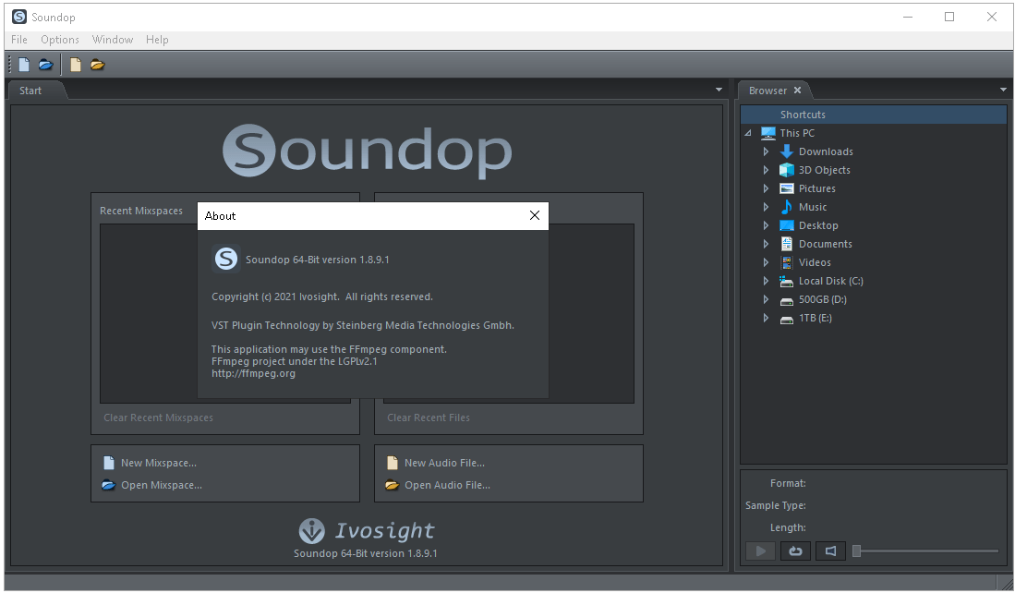Click the 1TB (E:) drive icon

787,320
